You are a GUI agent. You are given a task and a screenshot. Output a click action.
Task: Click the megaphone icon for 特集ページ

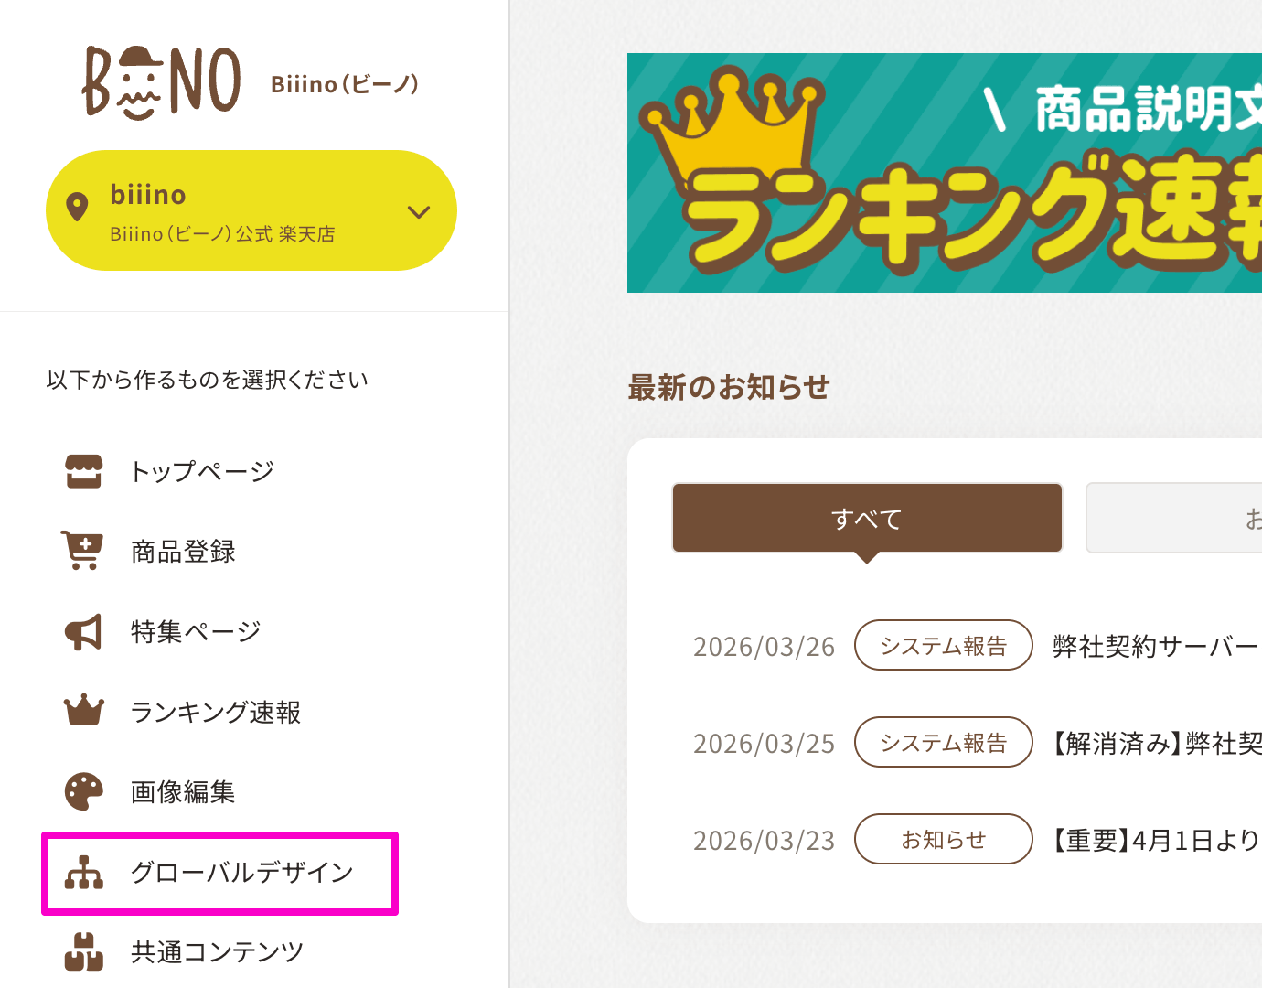point(83,631)
